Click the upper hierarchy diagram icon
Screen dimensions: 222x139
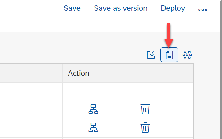(93, 109)
